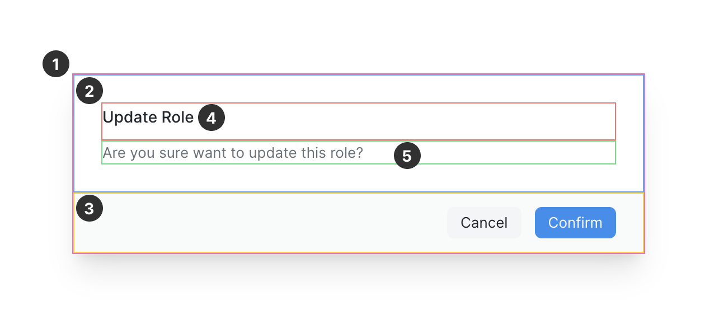
Task: Select badge 5 next to the question
Action: [x=407, y=156]
